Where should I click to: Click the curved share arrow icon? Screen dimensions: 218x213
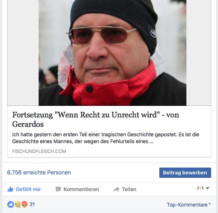[116, 189]
